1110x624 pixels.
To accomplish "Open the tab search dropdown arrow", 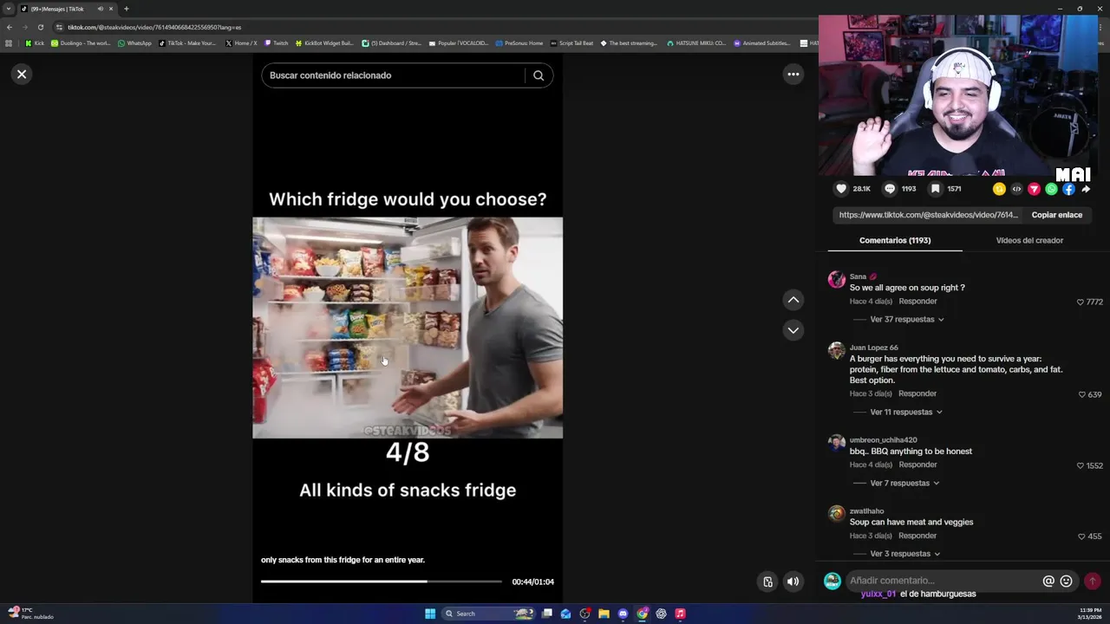I will pos(9,9).
